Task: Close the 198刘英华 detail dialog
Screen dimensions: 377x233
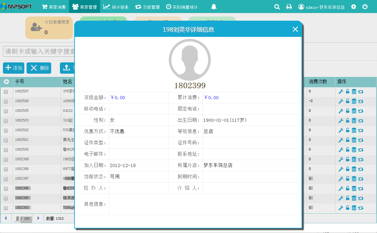Action: point(295,29)
